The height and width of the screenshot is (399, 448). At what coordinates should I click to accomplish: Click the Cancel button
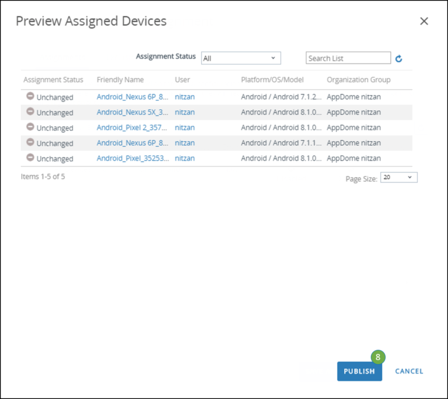(409, 371)
